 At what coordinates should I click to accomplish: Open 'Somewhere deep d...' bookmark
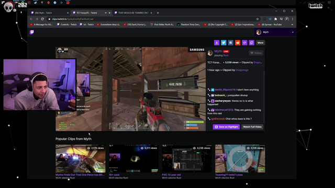pyautogui.click(x=108, y=25)
